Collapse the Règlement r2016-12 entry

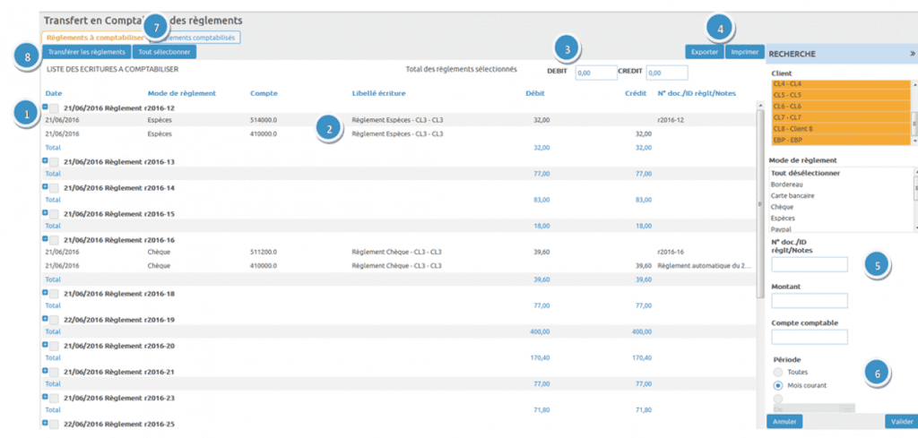point(45,107)
